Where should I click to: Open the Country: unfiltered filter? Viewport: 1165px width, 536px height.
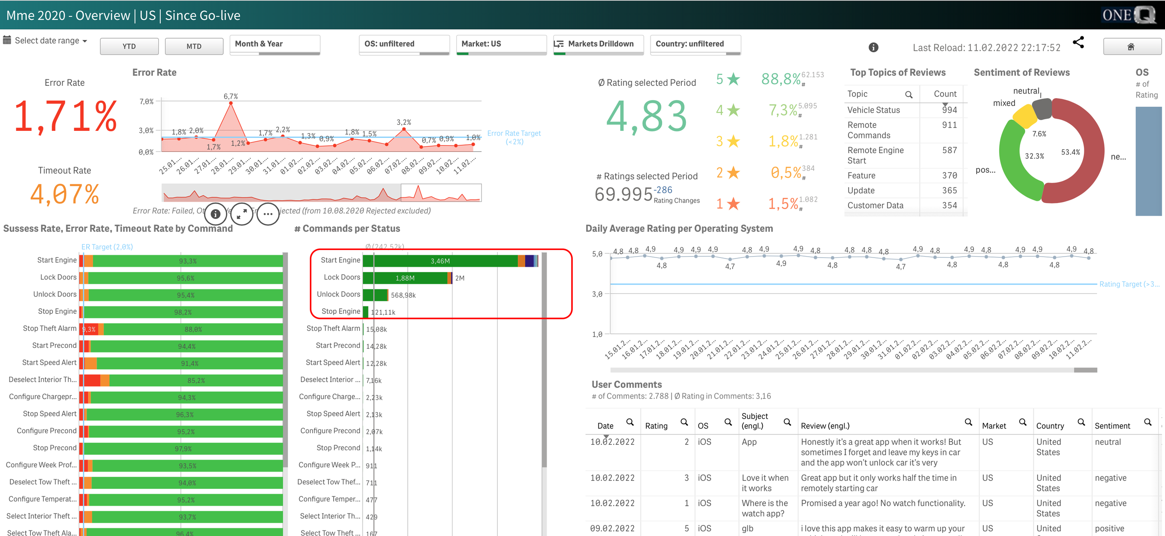point(695,44)
